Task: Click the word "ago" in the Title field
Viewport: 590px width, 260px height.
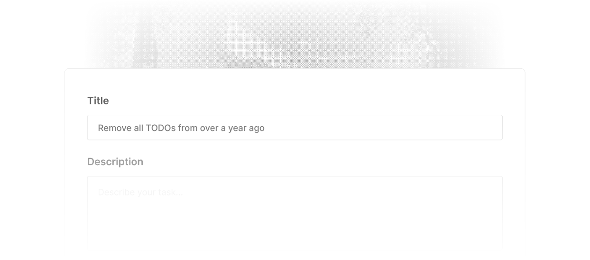Action: [x=257, y=128]
